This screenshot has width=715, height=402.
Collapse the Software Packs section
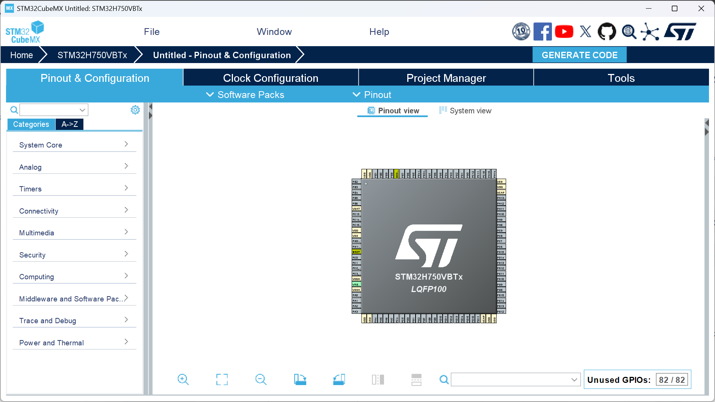(245, 95)
